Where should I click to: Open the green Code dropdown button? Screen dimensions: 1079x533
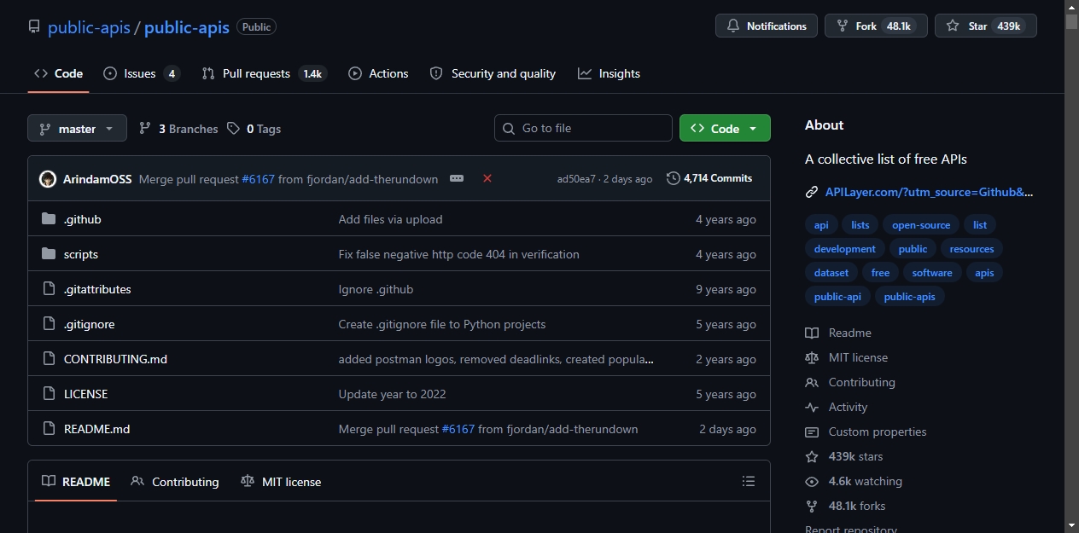pyautogui.click(x=725, y=129)
